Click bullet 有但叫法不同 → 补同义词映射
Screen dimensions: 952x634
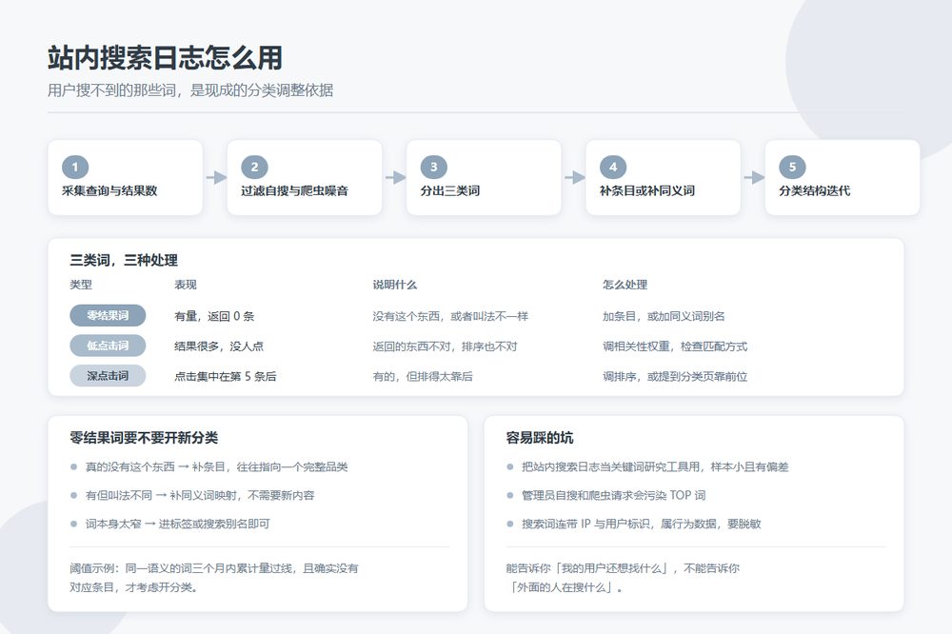tap(200, 496)
